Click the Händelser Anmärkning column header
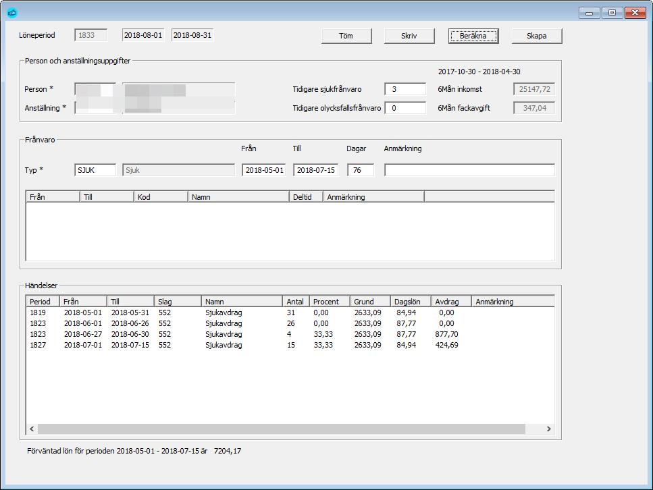This screenshot has width=653, height=490. [513, 302]
